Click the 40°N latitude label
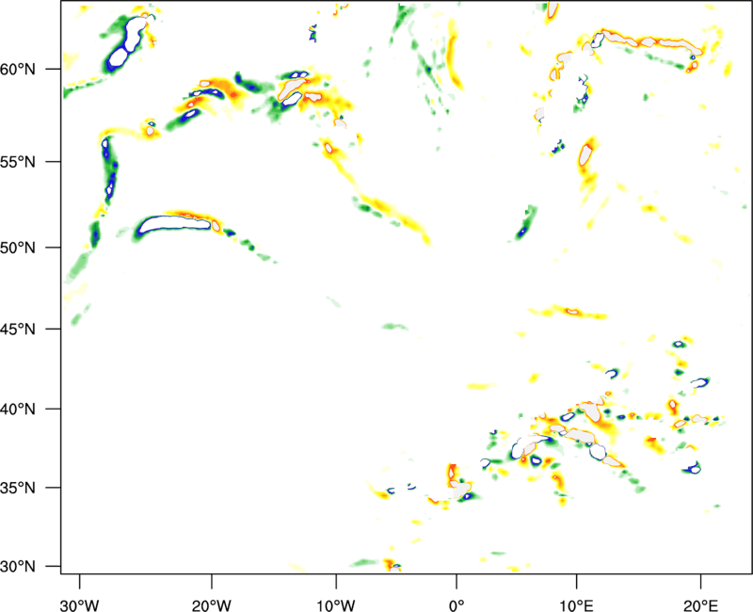The image size is (753, 612). tap(18, 410)
